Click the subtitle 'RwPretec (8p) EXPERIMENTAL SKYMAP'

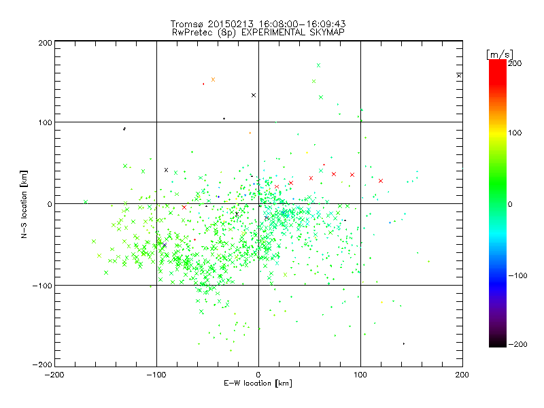[258, 33]
